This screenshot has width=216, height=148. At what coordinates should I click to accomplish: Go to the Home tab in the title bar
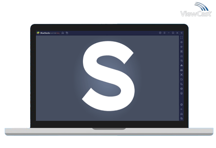[63, 33]
